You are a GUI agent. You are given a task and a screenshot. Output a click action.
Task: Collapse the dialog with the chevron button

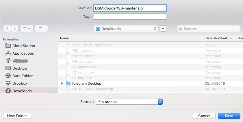click(163, 29)
